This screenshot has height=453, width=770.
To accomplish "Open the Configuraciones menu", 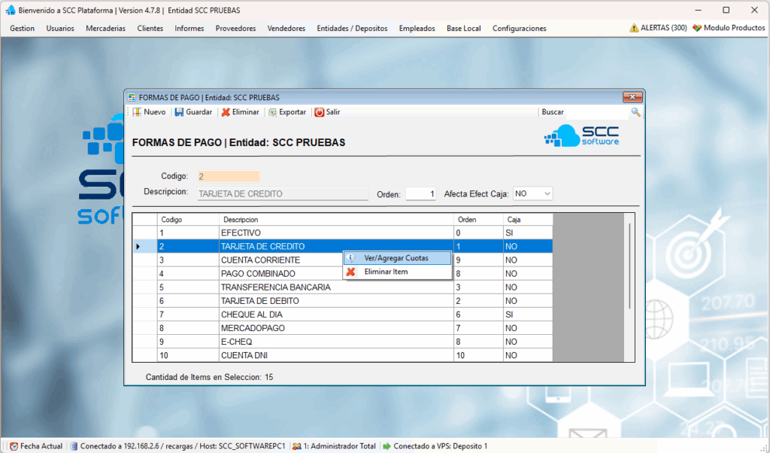I will (519, 29).
